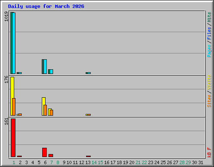Select the red KB bar for day 7
The width and height of the screenshot is (214, 167).
pyautogui.click(x=51, y=155)
